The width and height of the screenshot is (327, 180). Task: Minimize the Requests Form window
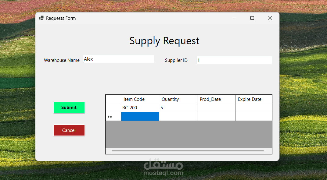[x=234, y=18]
